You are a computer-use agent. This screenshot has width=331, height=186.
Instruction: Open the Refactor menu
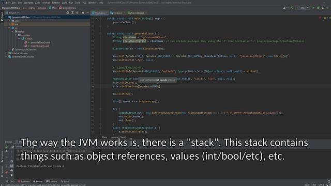click(56, 3)
